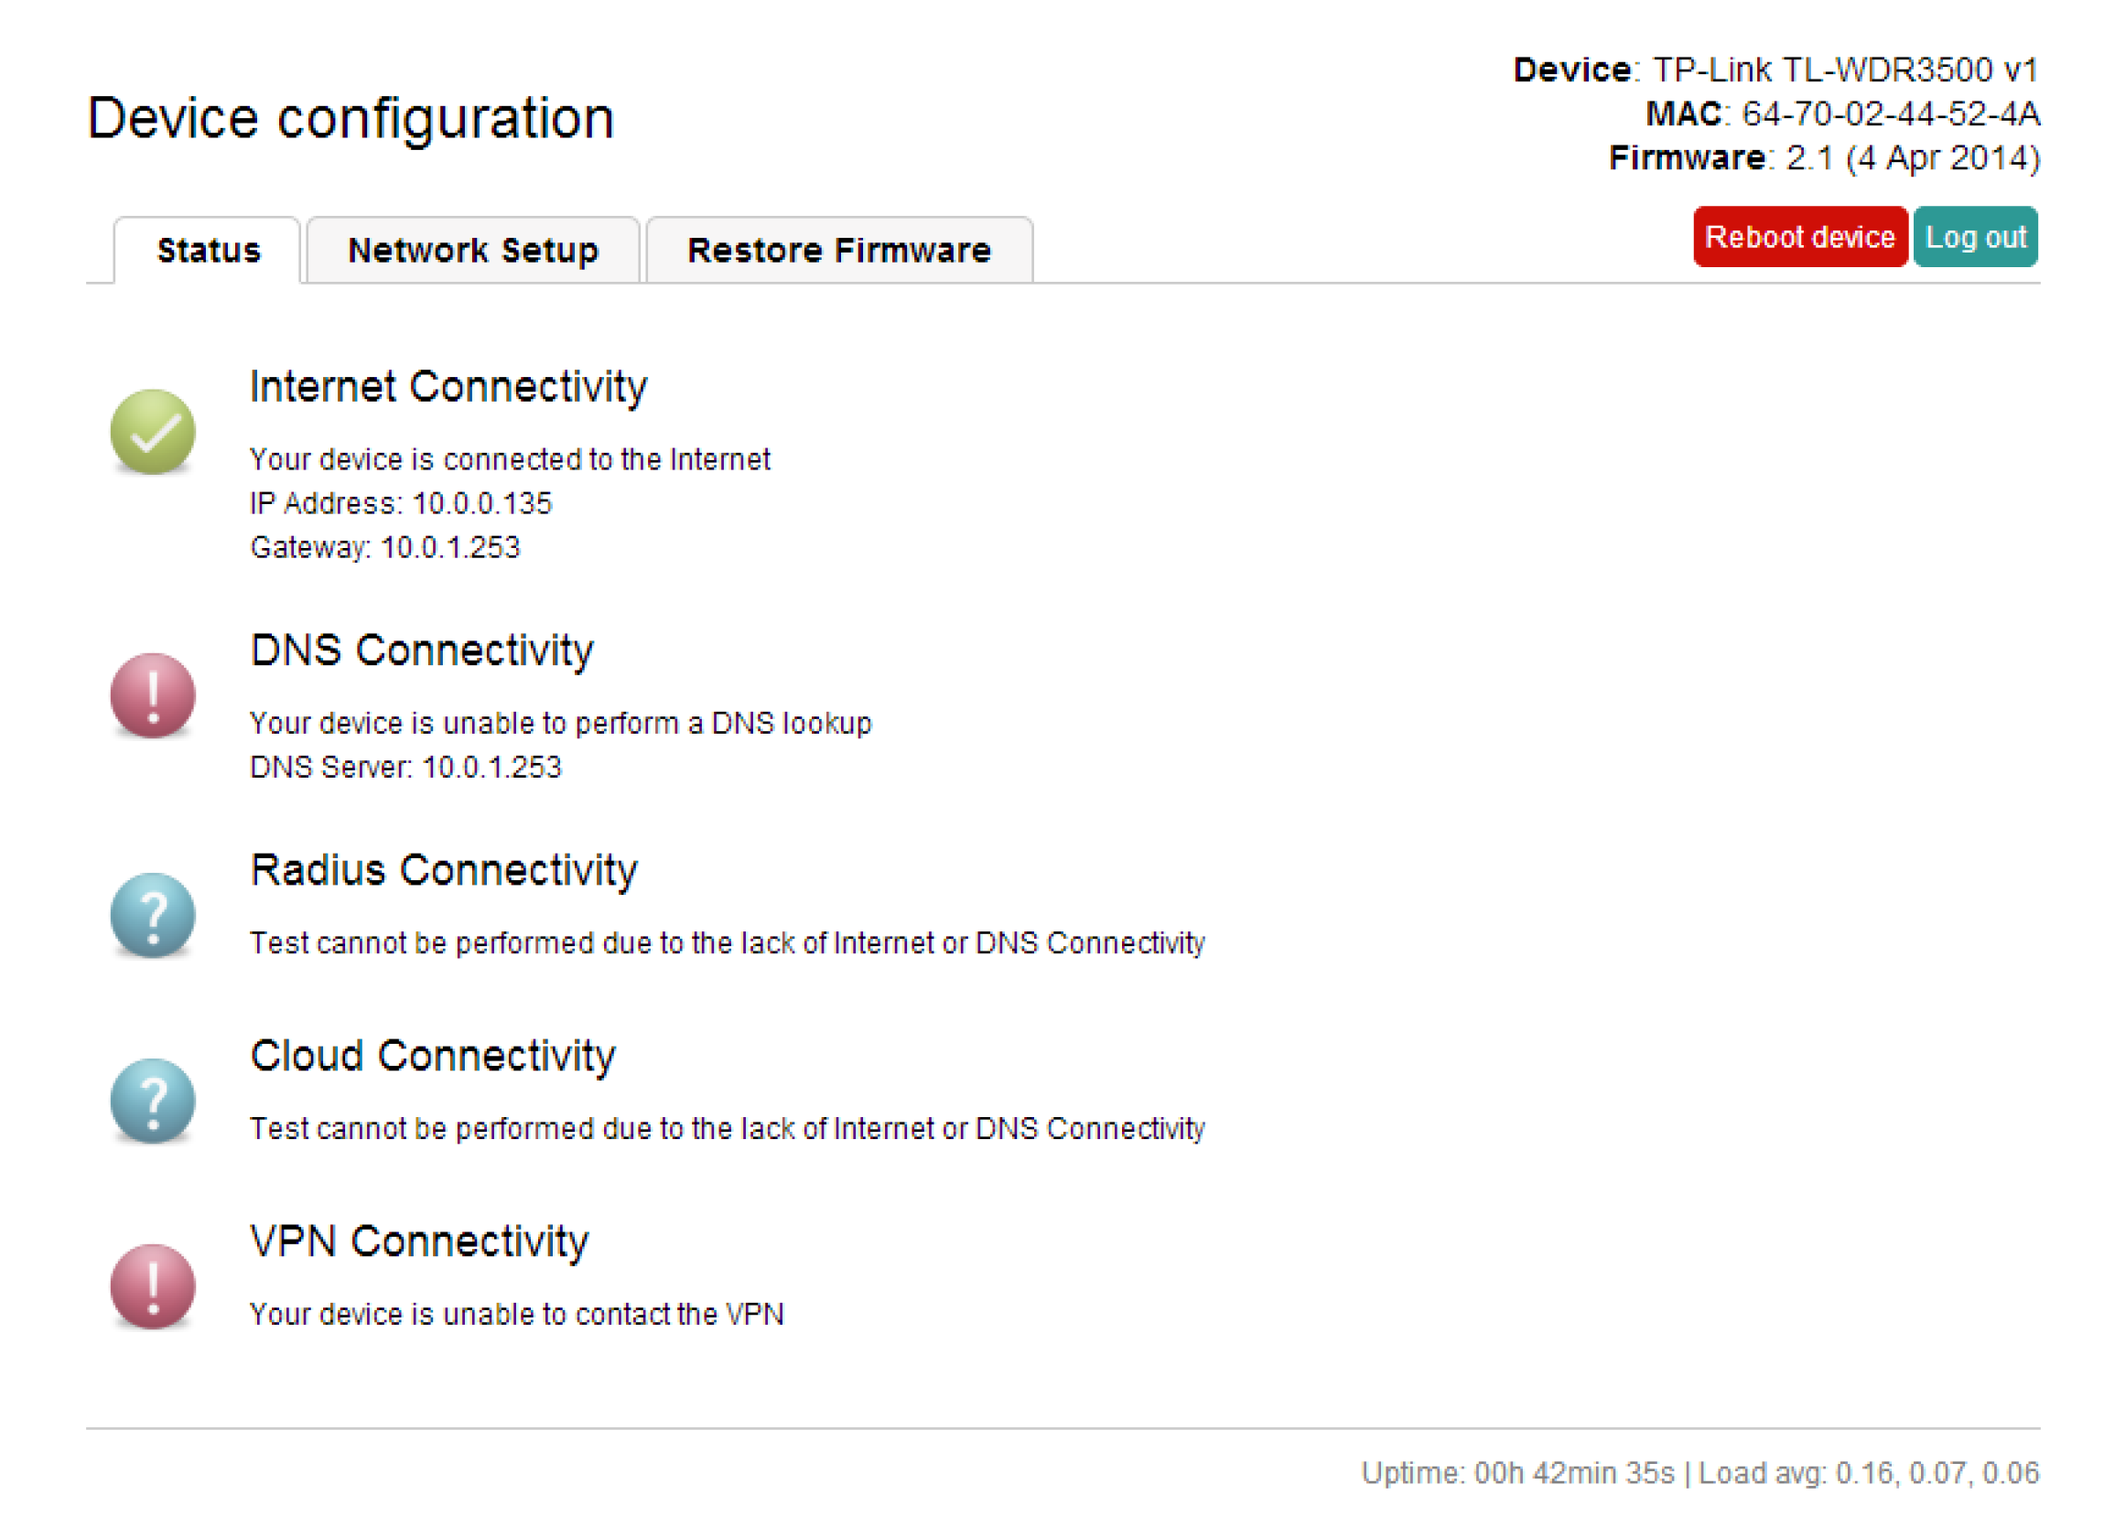Viewport: 2104px width, 1527px height.
Task: Click the Internet Connectivity heading
Action: tap(449, 387)
